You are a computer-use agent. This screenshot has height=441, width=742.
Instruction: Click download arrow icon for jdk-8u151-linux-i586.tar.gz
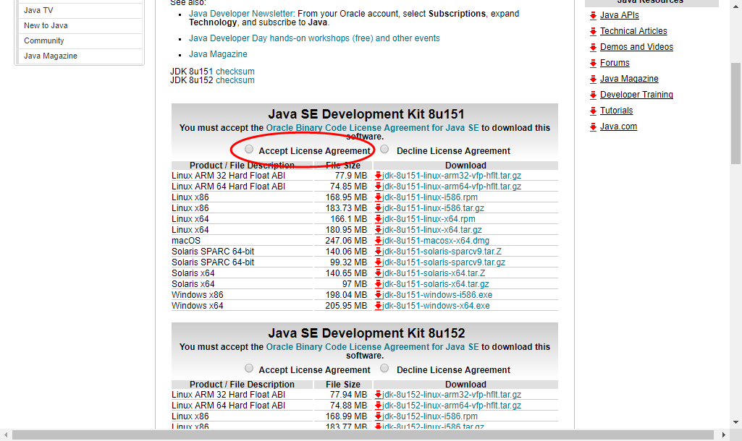coord(378,208)
